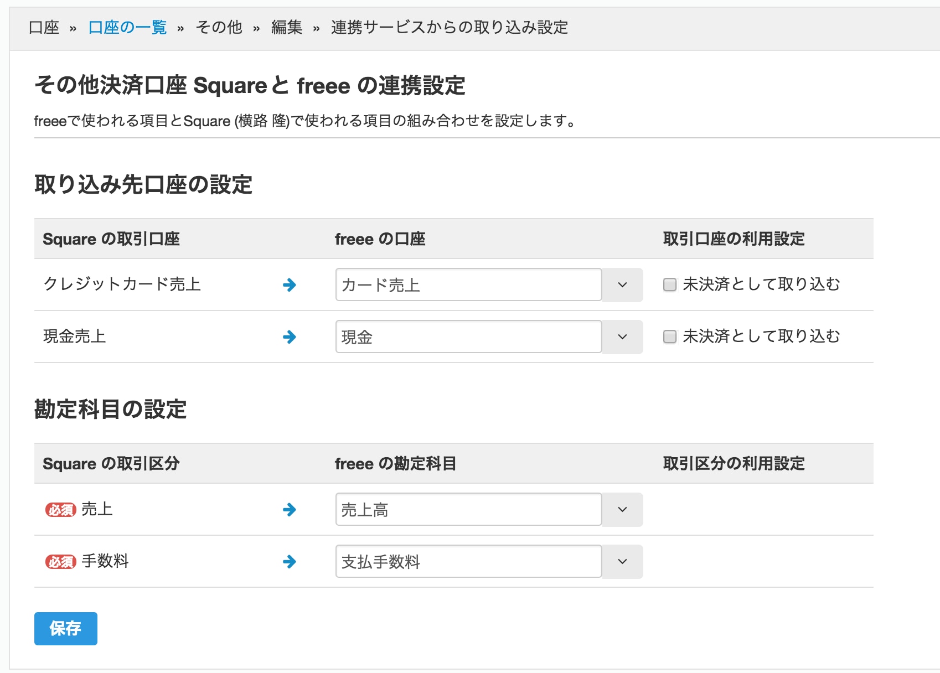Click the クレジットカード売上 row label
This screenshot has height=673, width=940.
pos(122,284)
